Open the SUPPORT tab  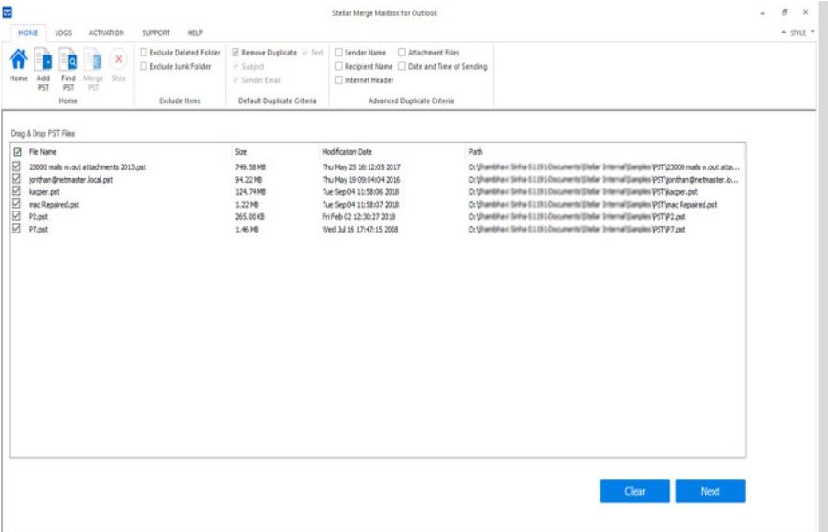156,33
